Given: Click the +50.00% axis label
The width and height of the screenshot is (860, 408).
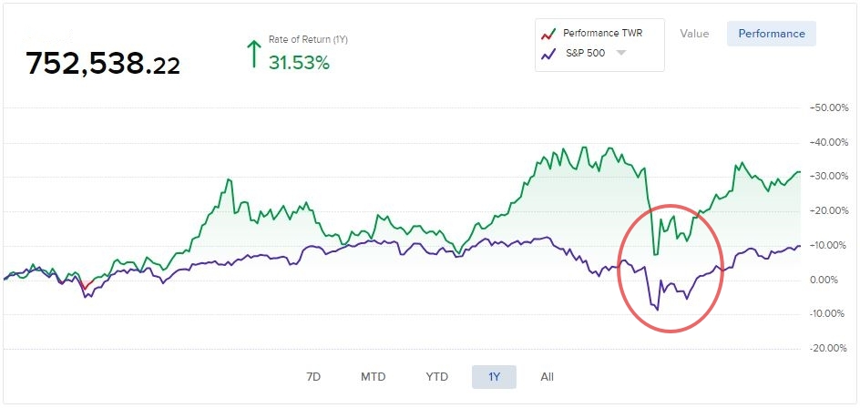Looking at the screenshot, I should point(830,108).
